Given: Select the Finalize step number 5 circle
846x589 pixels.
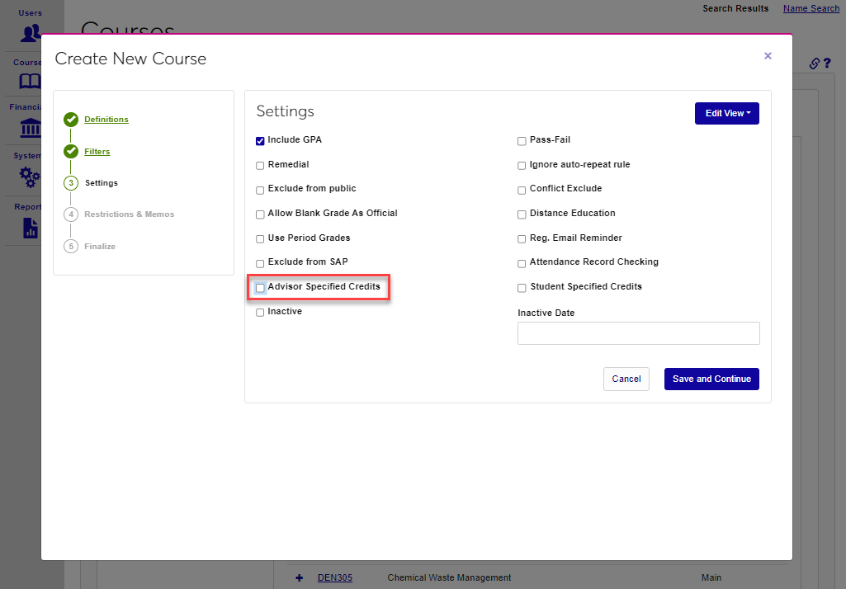Looking at the screenshot, I should tap(71, 246).
